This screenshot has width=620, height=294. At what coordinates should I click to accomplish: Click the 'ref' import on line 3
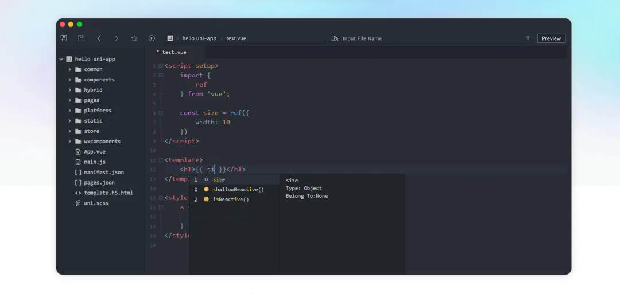click(201, 84)
